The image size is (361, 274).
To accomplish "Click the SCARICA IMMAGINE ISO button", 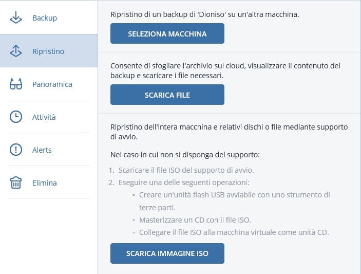I will (x=167, y=253).
